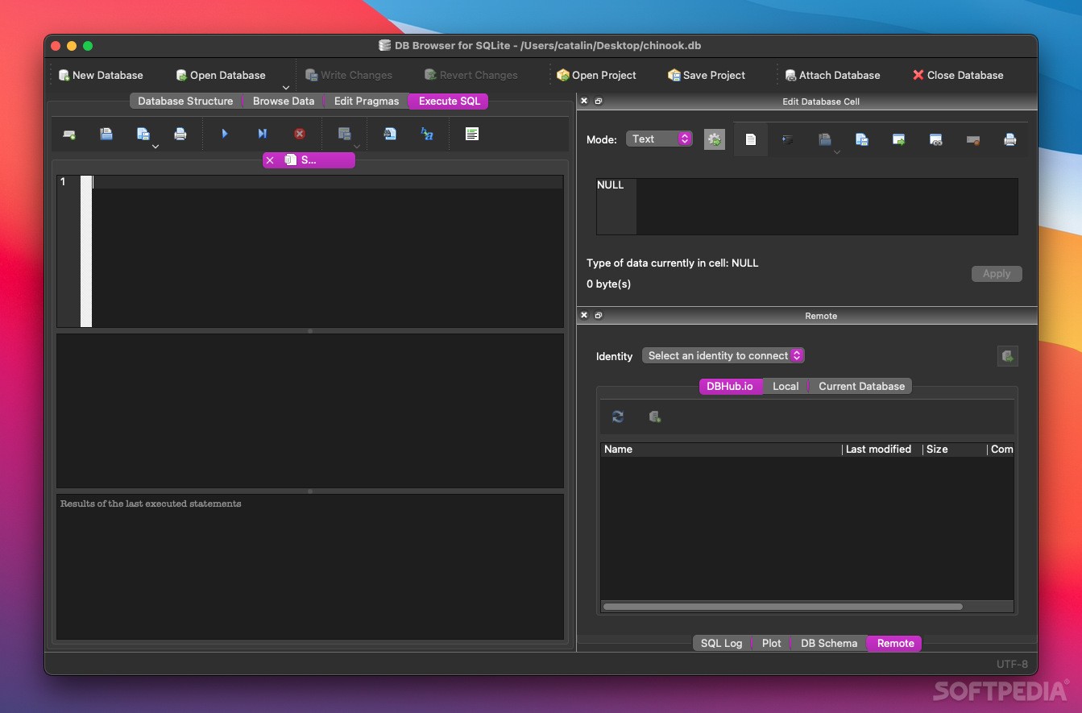Print the cell contents
This screenshot has height=713, width=1082.
[1010, 139]
